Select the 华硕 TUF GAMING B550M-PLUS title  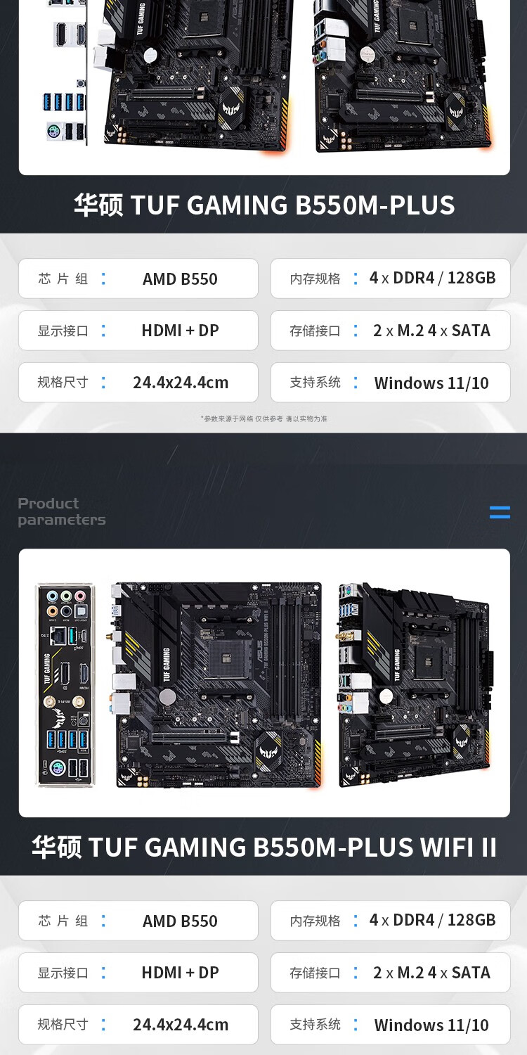[x=264, y=205]
